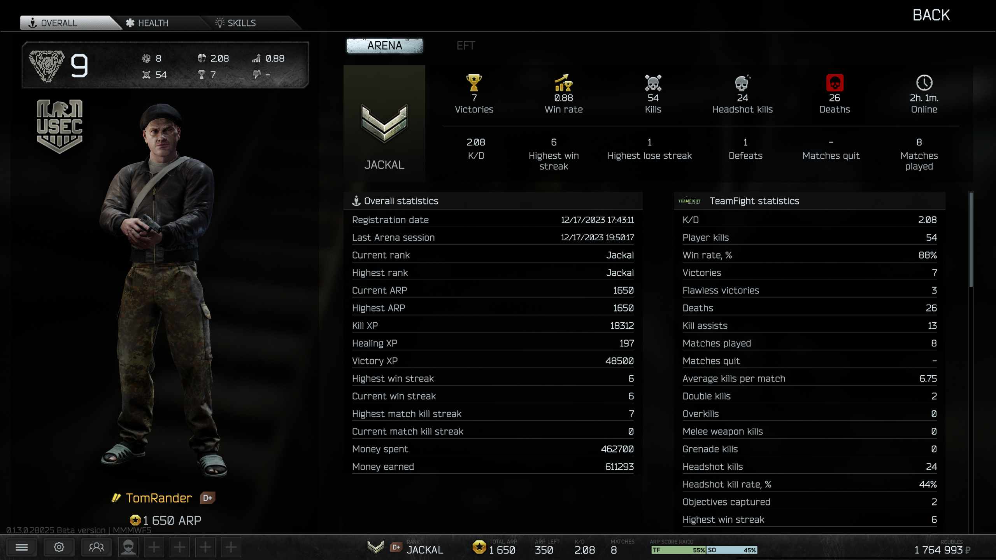Click the Average kills per match row
Image resolution: width=996 pixels, height=560 pixels.
810,378
